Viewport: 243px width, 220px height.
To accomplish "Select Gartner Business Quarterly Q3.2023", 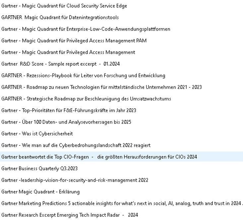I will pos(39,168).
